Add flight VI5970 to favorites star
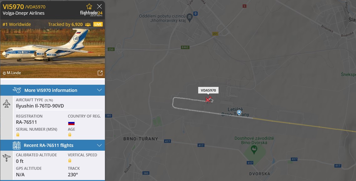Viewport: 356px width, 181px height. click(89, 6)
